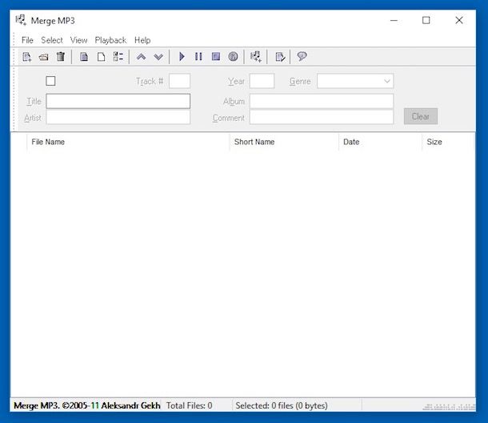Open the Playback menu
This screenshot has height=423, width=488.
tap(110, 40)
